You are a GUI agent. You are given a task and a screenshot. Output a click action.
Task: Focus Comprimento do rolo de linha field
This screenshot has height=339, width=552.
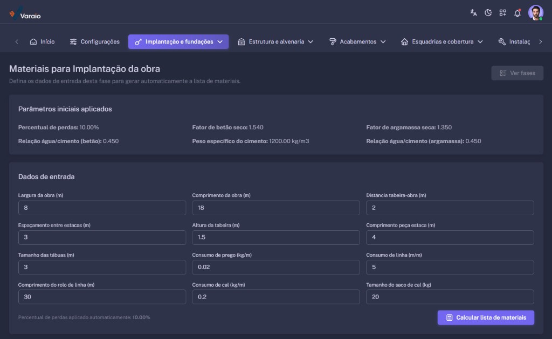102,297
